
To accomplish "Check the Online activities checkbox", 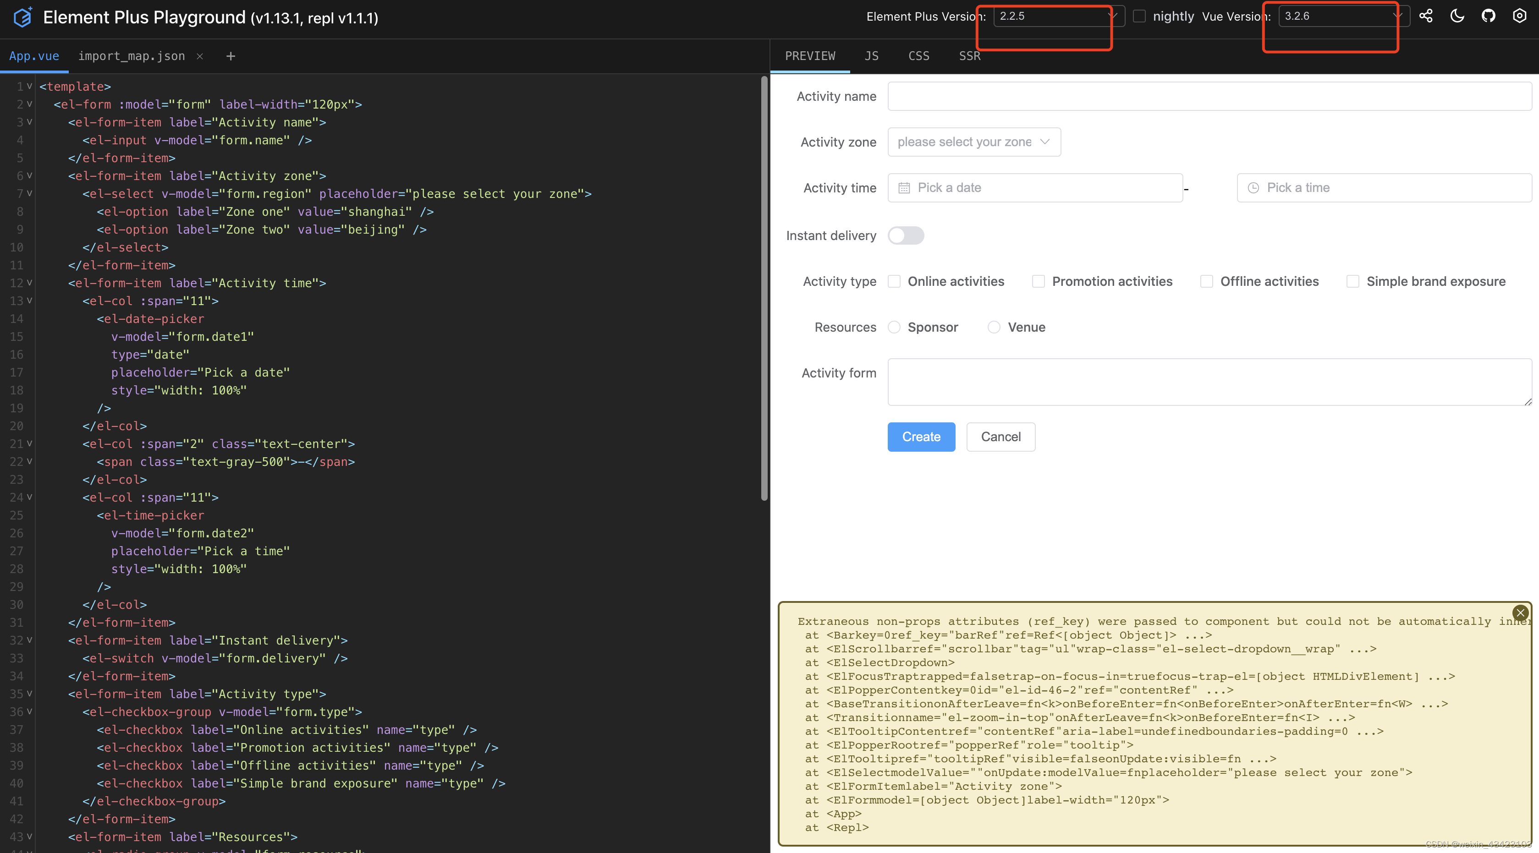I will point(894,281).
